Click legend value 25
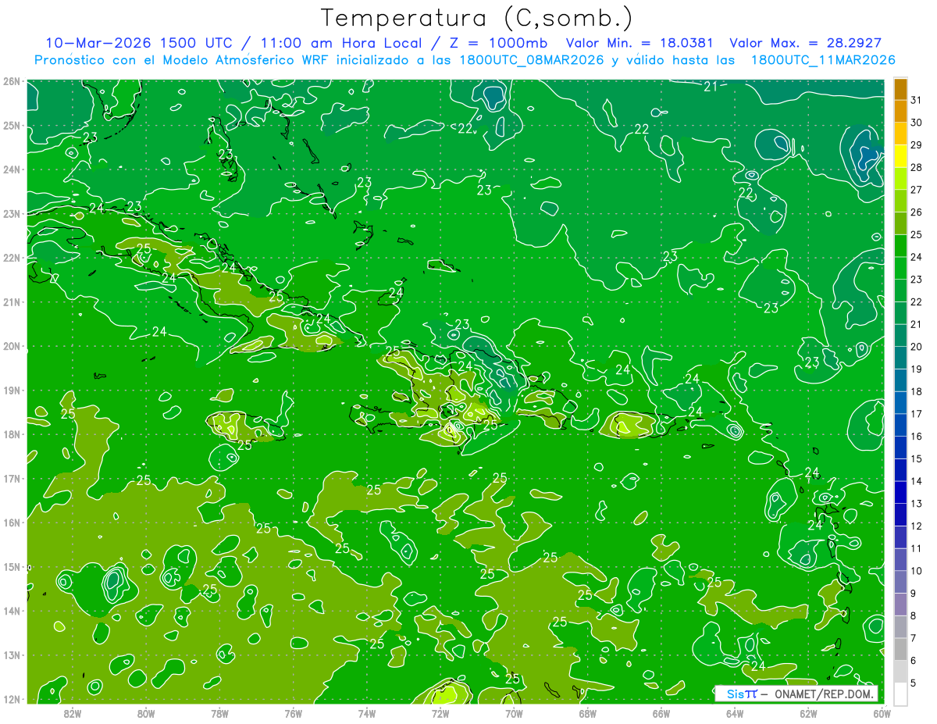The width and height of the screenshot is (937, 724). pyautogui.click(x=916, y=235)
